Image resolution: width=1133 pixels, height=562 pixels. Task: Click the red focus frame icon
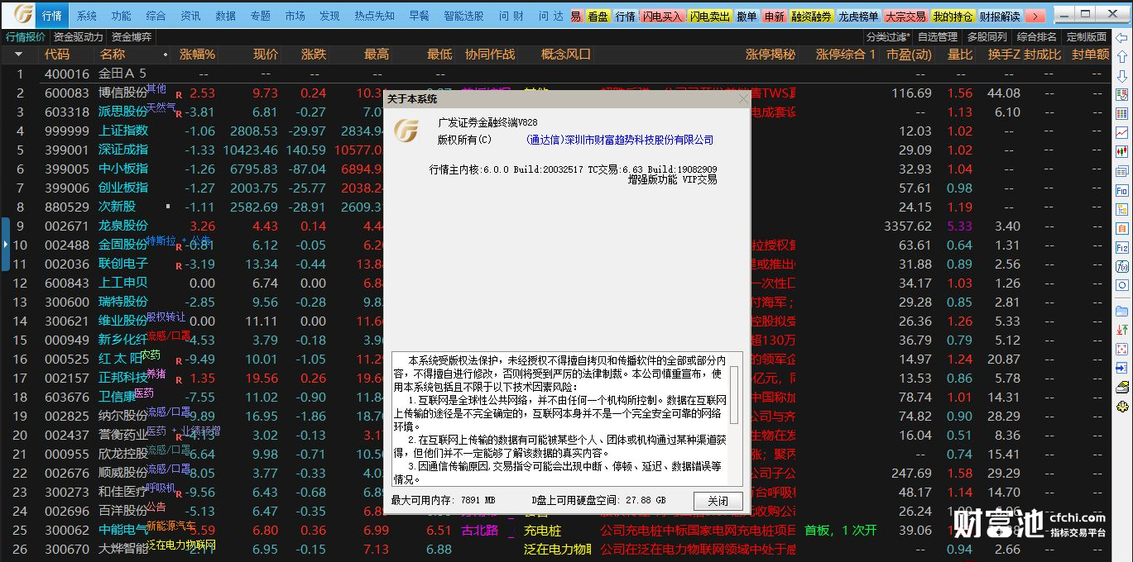1122,349
